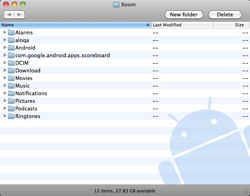This screenshot has height=196, width=250.
Task: Go forward with the right arrow button
Action: tap(19, 15)
